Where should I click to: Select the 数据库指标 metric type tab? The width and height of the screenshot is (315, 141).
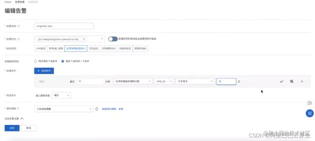tap(140, 49)
